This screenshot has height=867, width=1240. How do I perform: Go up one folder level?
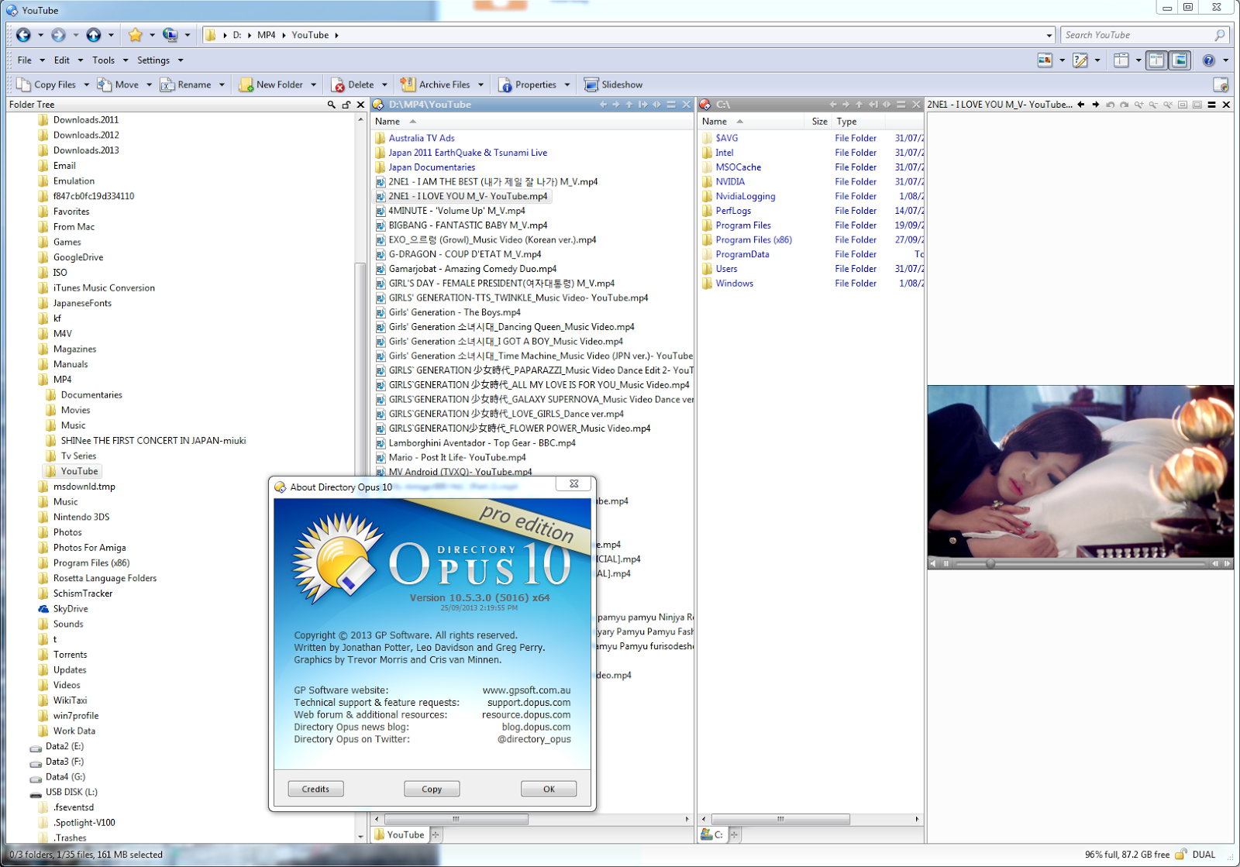click(93, 35)
